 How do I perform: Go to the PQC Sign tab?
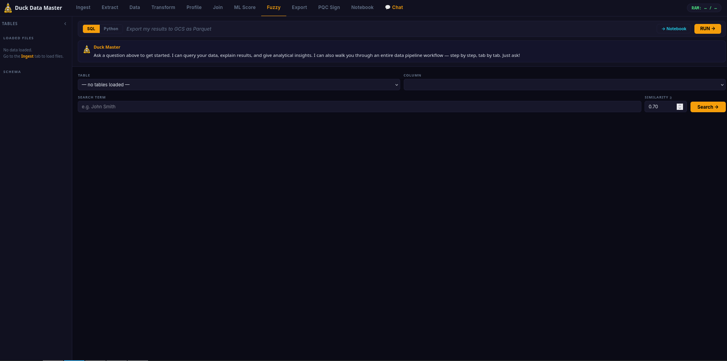(329, 7)
